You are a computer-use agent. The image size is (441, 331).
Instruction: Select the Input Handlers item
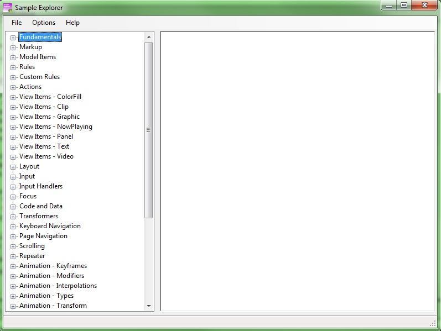41,186
